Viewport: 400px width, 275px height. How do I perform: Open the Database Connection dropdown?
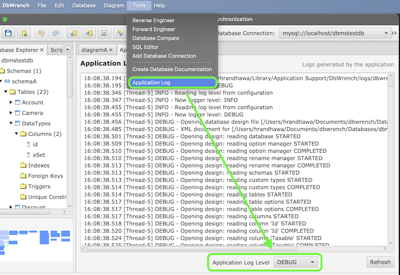point(335,33)
